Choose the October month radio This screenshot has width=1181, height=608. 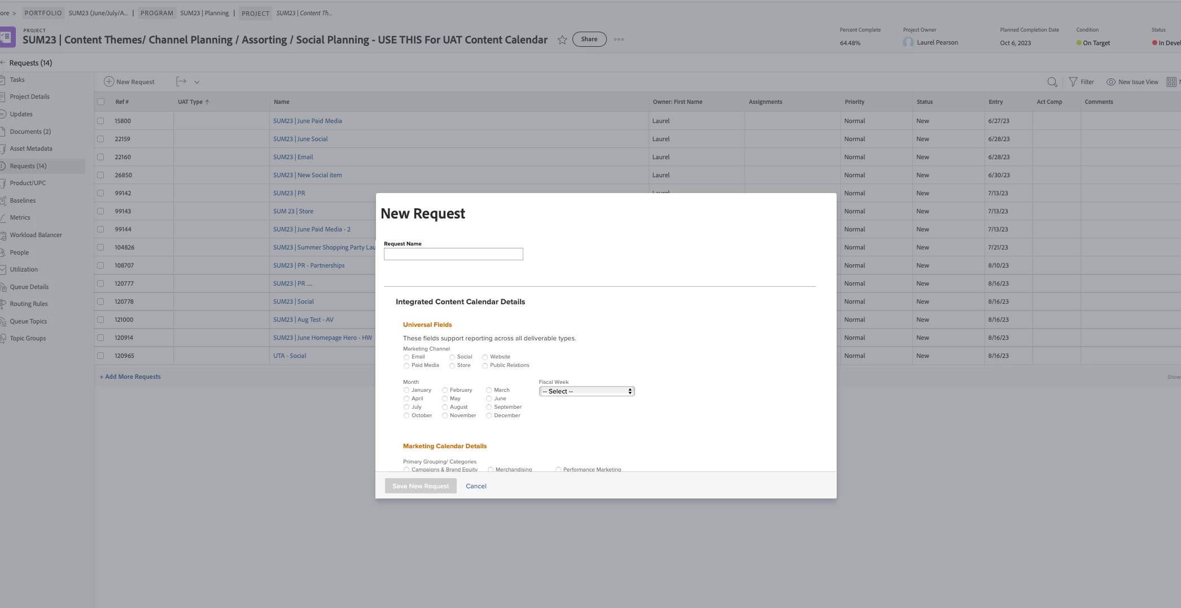point(406,415)
